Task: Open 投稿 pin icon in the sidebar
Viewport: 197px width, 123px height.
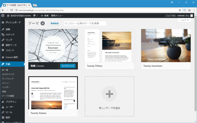Action: point(3,30)
